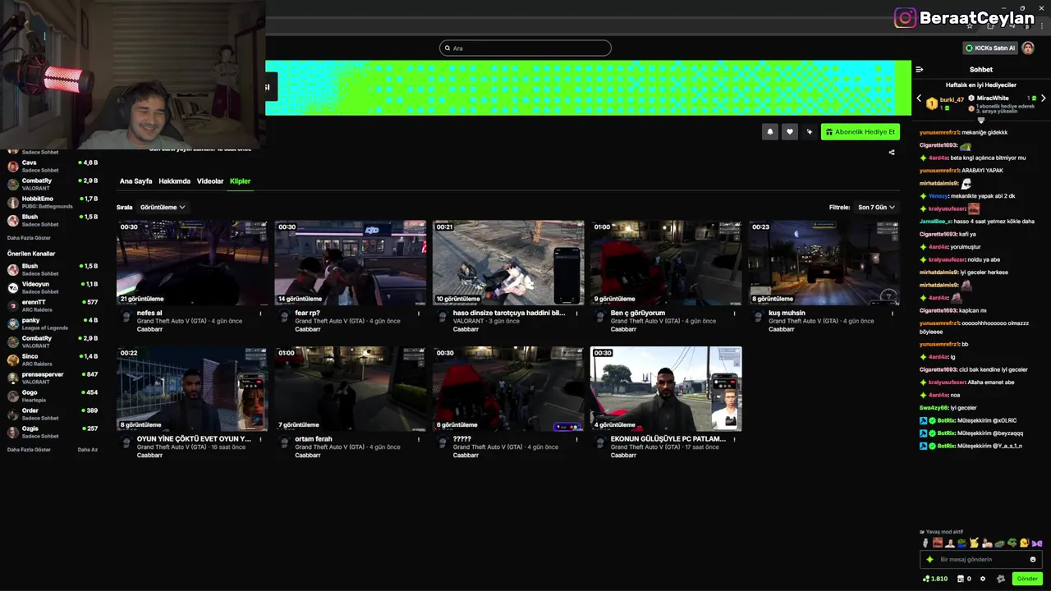Open the 'Son 7 Gün' filter dropdown
The image size is (1051, 591).
tap(876, 208)
